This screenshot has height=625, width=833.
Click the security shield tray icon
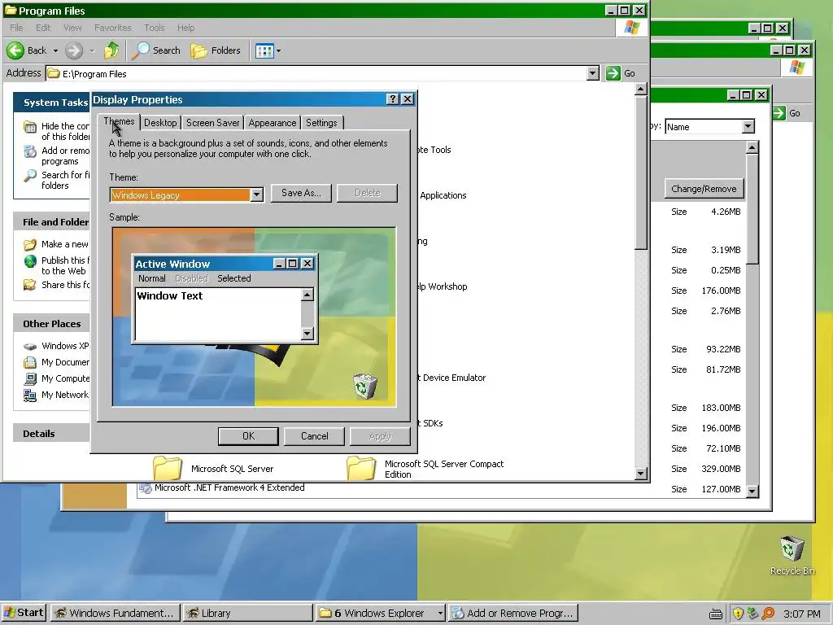[738, 614]
